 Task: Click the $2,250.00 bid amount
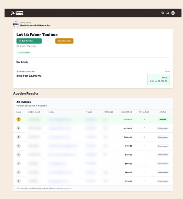[x=128, y=128]
